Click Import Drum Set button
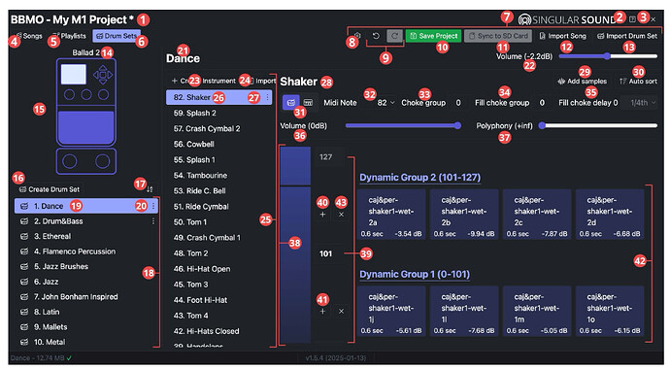 tap(627, 36)
